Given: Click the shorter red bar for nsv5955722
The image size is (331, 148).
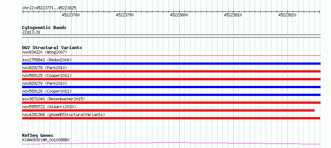Looking at the screenshot, I should (x=168, y=110).
